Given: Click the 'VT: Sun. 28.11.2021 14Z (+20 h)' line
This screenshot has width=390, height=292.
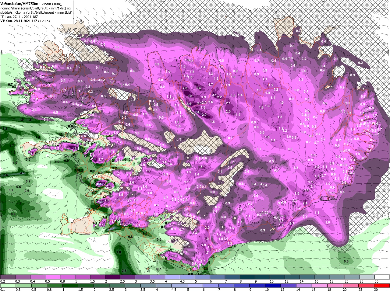Looking at the screenshot, I should (25, 21).
